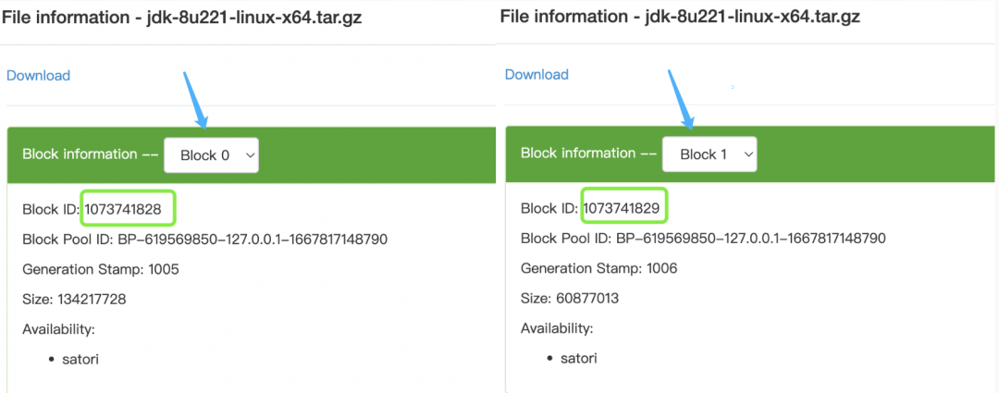This screenshot has height=393, width=999.
Task: Click the Download link above Block 0 info
Action: 38,75
